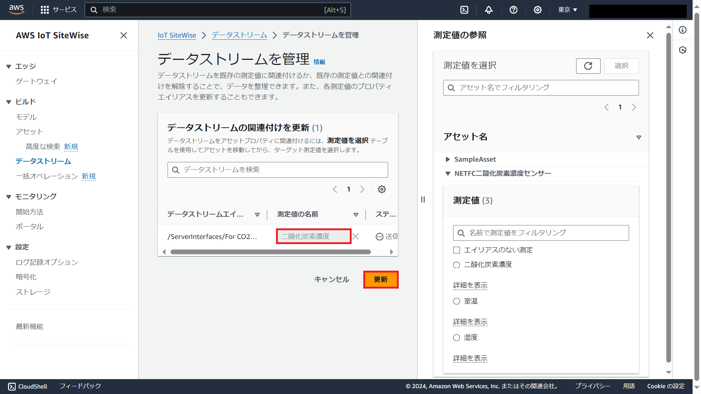Screen dimensions: 701x394
Task: Navigate to モデル in the sidebar
Action: pos(26,117)
